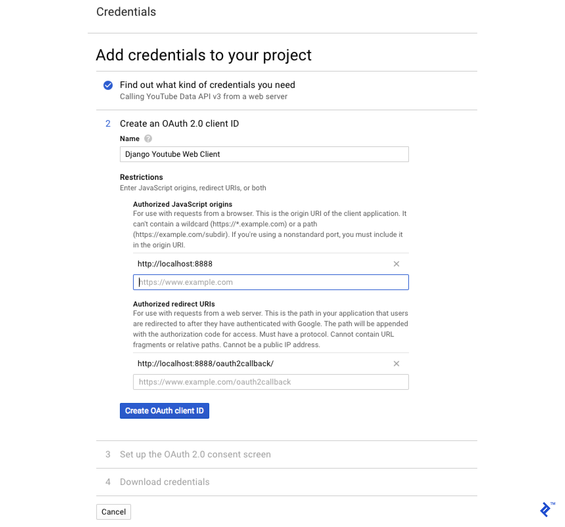The width and height of the screenshot is (565, 527).
Task: Select the oauth2callback redirect URI text
Action: coord(205,363)
